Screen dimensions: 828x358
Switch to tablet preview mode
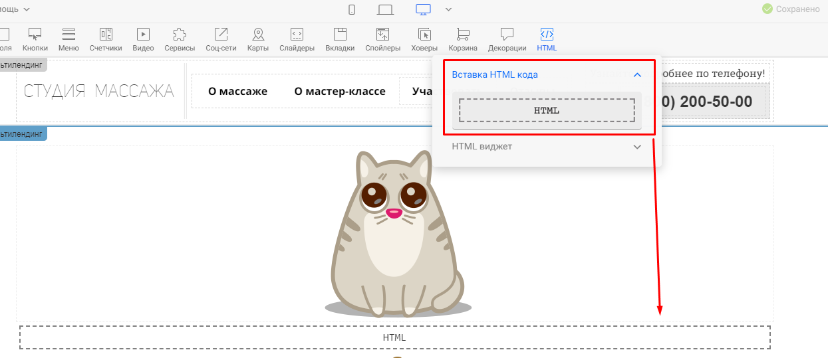[x=386, y=9]
